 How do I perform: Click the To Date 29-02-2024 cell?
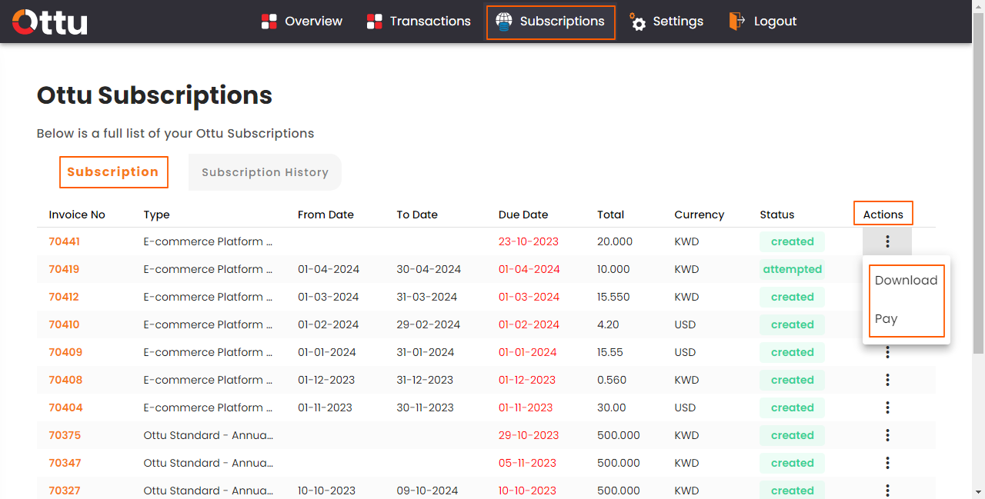[x=429, y=324]
